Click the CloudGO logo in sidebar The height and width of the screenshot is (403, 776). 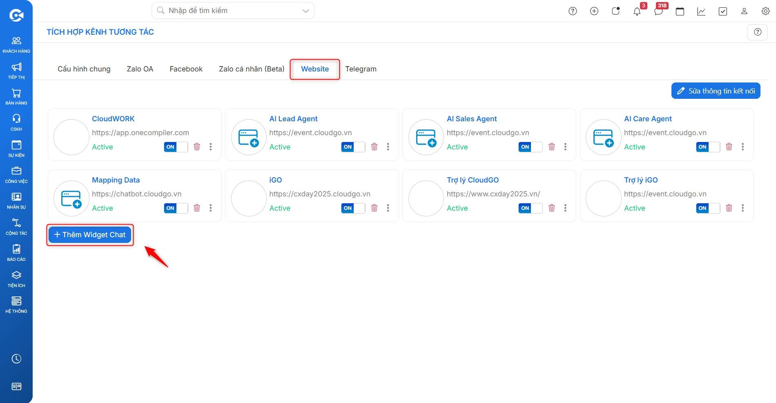click(16, 16)
